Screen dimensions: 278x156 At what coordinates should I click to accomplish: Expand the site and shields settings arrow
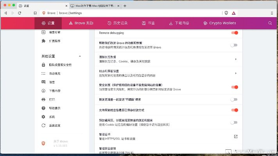tap(236, 73)
